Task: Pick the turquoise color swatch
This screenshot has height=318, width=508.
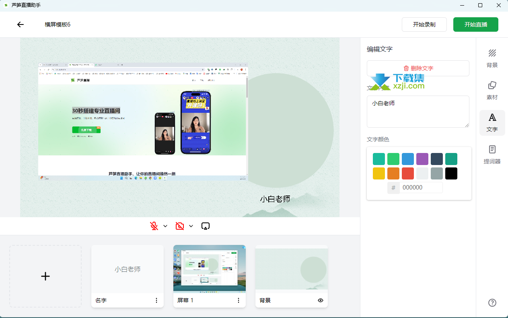Action: coord(379,159)
